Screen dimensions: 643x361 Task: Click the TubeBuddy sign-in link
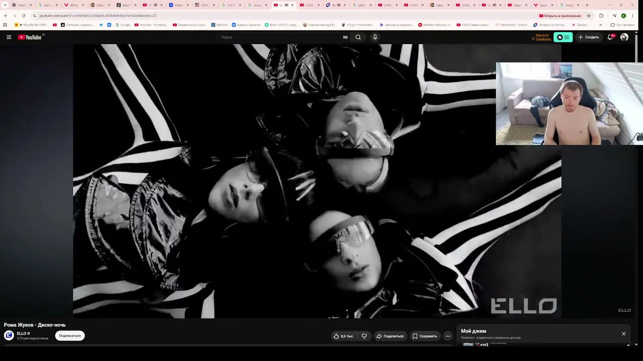(543, 37)
